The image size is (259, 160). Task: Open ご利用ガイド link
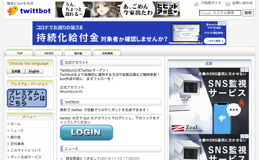coord(211,3)
